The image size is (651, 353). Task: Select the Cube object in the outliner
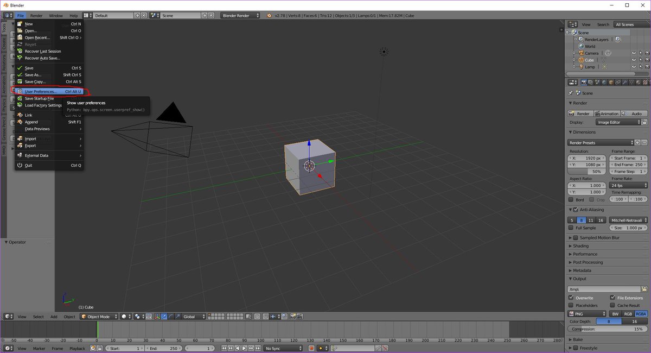coord(589,60)
